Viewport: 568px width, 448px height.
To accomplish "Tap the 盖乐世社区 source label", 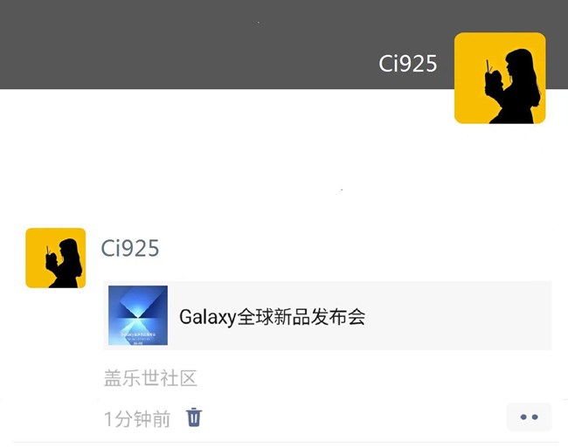I will [150, 378].
